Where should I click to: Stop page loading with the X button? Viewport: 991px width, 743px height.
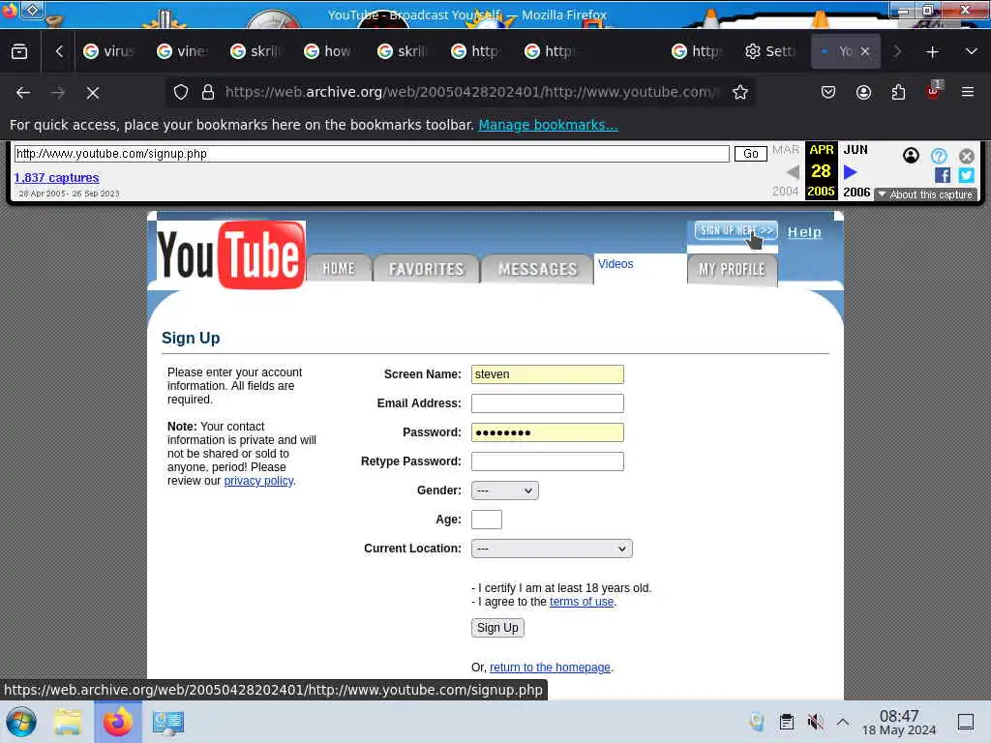pyautogui.click(x=93, y=93)
